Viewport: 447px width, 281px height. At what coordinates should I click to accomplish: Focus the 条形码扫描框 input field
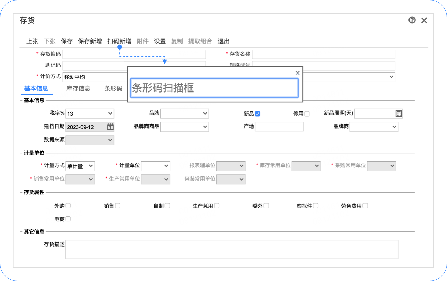(x=214, y=88)
